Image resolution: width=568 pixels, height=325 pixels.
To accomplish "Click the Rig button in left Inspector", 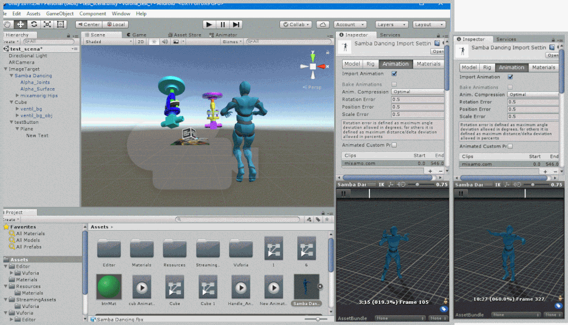I will point(371,64).
